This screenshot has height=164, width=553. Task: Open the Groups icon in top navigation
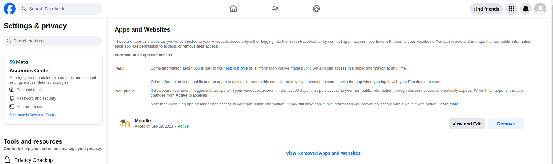point(316,9)
